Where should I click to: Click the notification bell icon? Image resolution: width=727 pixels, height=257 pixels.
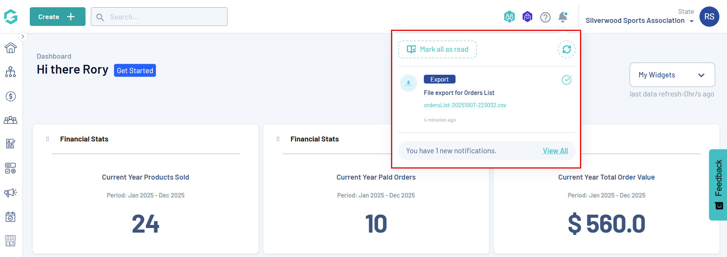tap(562, 17)
